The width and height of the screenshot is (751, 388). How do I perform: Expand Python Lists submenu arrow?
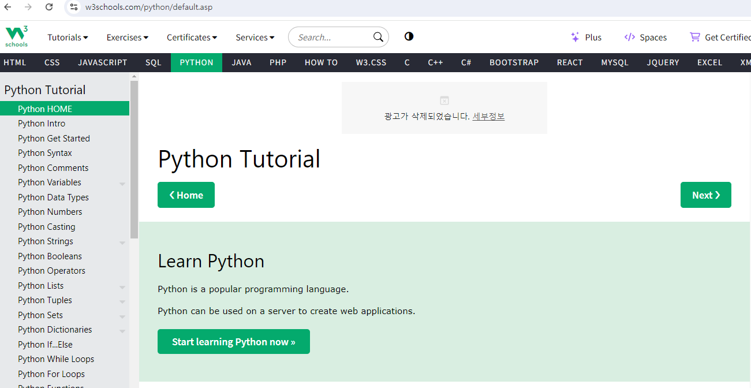click(x=122, y=287)
